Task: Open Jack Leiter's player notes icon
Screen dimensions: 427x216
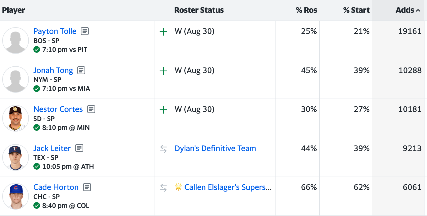Action: pyautogui.click(x=79, y=148)
